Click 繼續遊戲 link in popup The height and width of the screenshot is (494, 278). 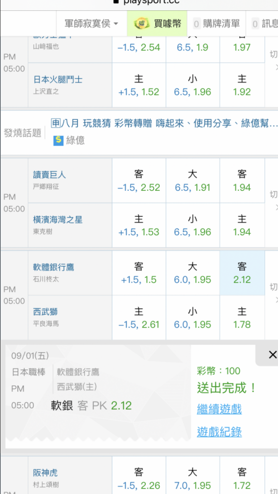click(x=219, y=409)
